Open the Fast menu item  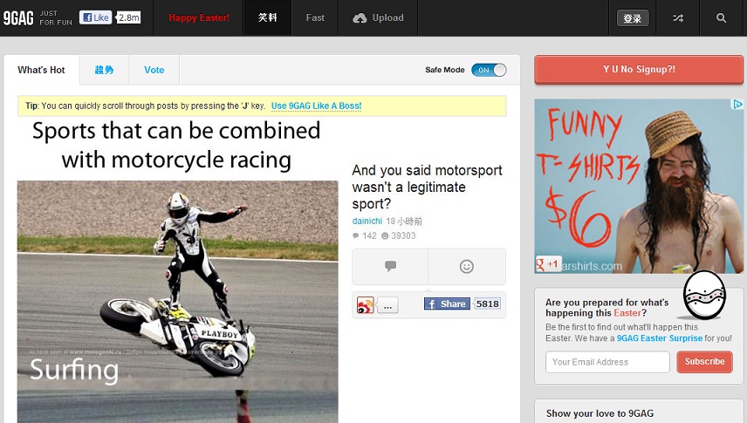pyautogui.click(x=315, y=18)
